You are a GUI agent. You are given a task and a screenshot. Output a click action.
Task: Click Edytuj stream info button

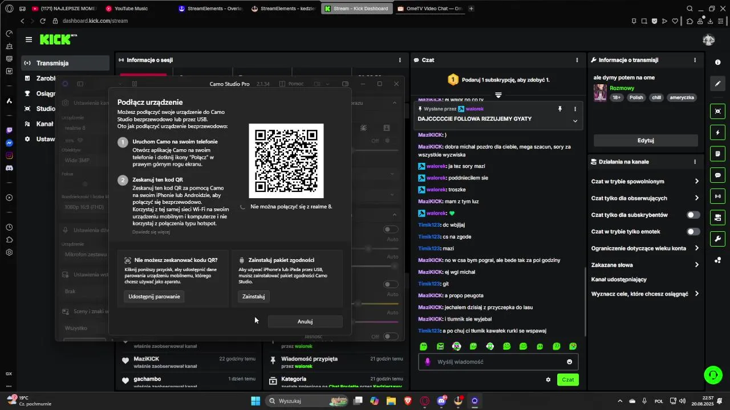click(646, 140)
